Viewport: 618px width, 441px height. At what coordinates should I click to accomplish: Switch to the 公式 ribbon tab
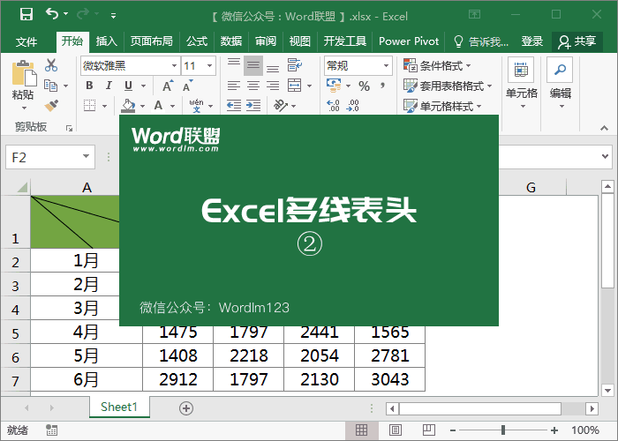(197, 41)
